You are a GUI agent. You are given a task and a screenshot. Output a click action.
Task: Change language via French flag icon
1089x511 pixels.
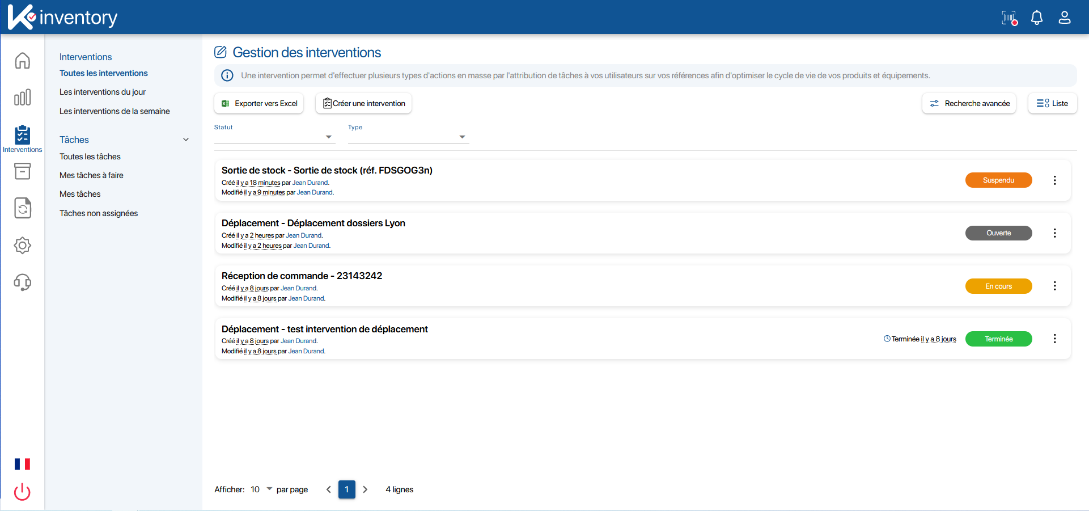tap(22, 464)
